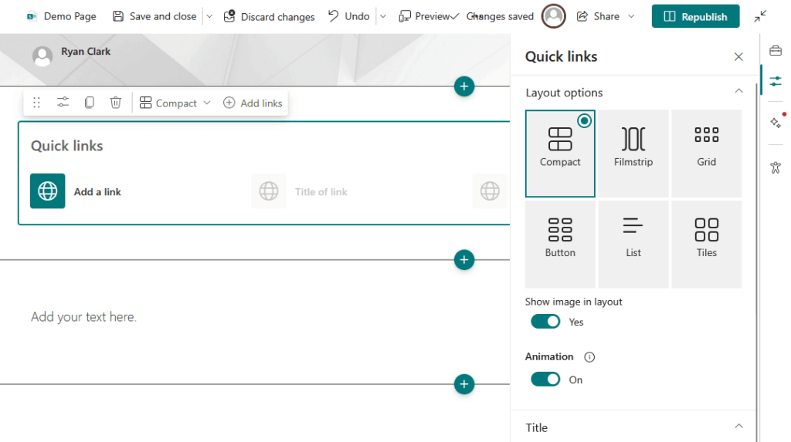Screen dimensions: 791x442
Task: Click Save and close
Action: (x=154, y=17)
